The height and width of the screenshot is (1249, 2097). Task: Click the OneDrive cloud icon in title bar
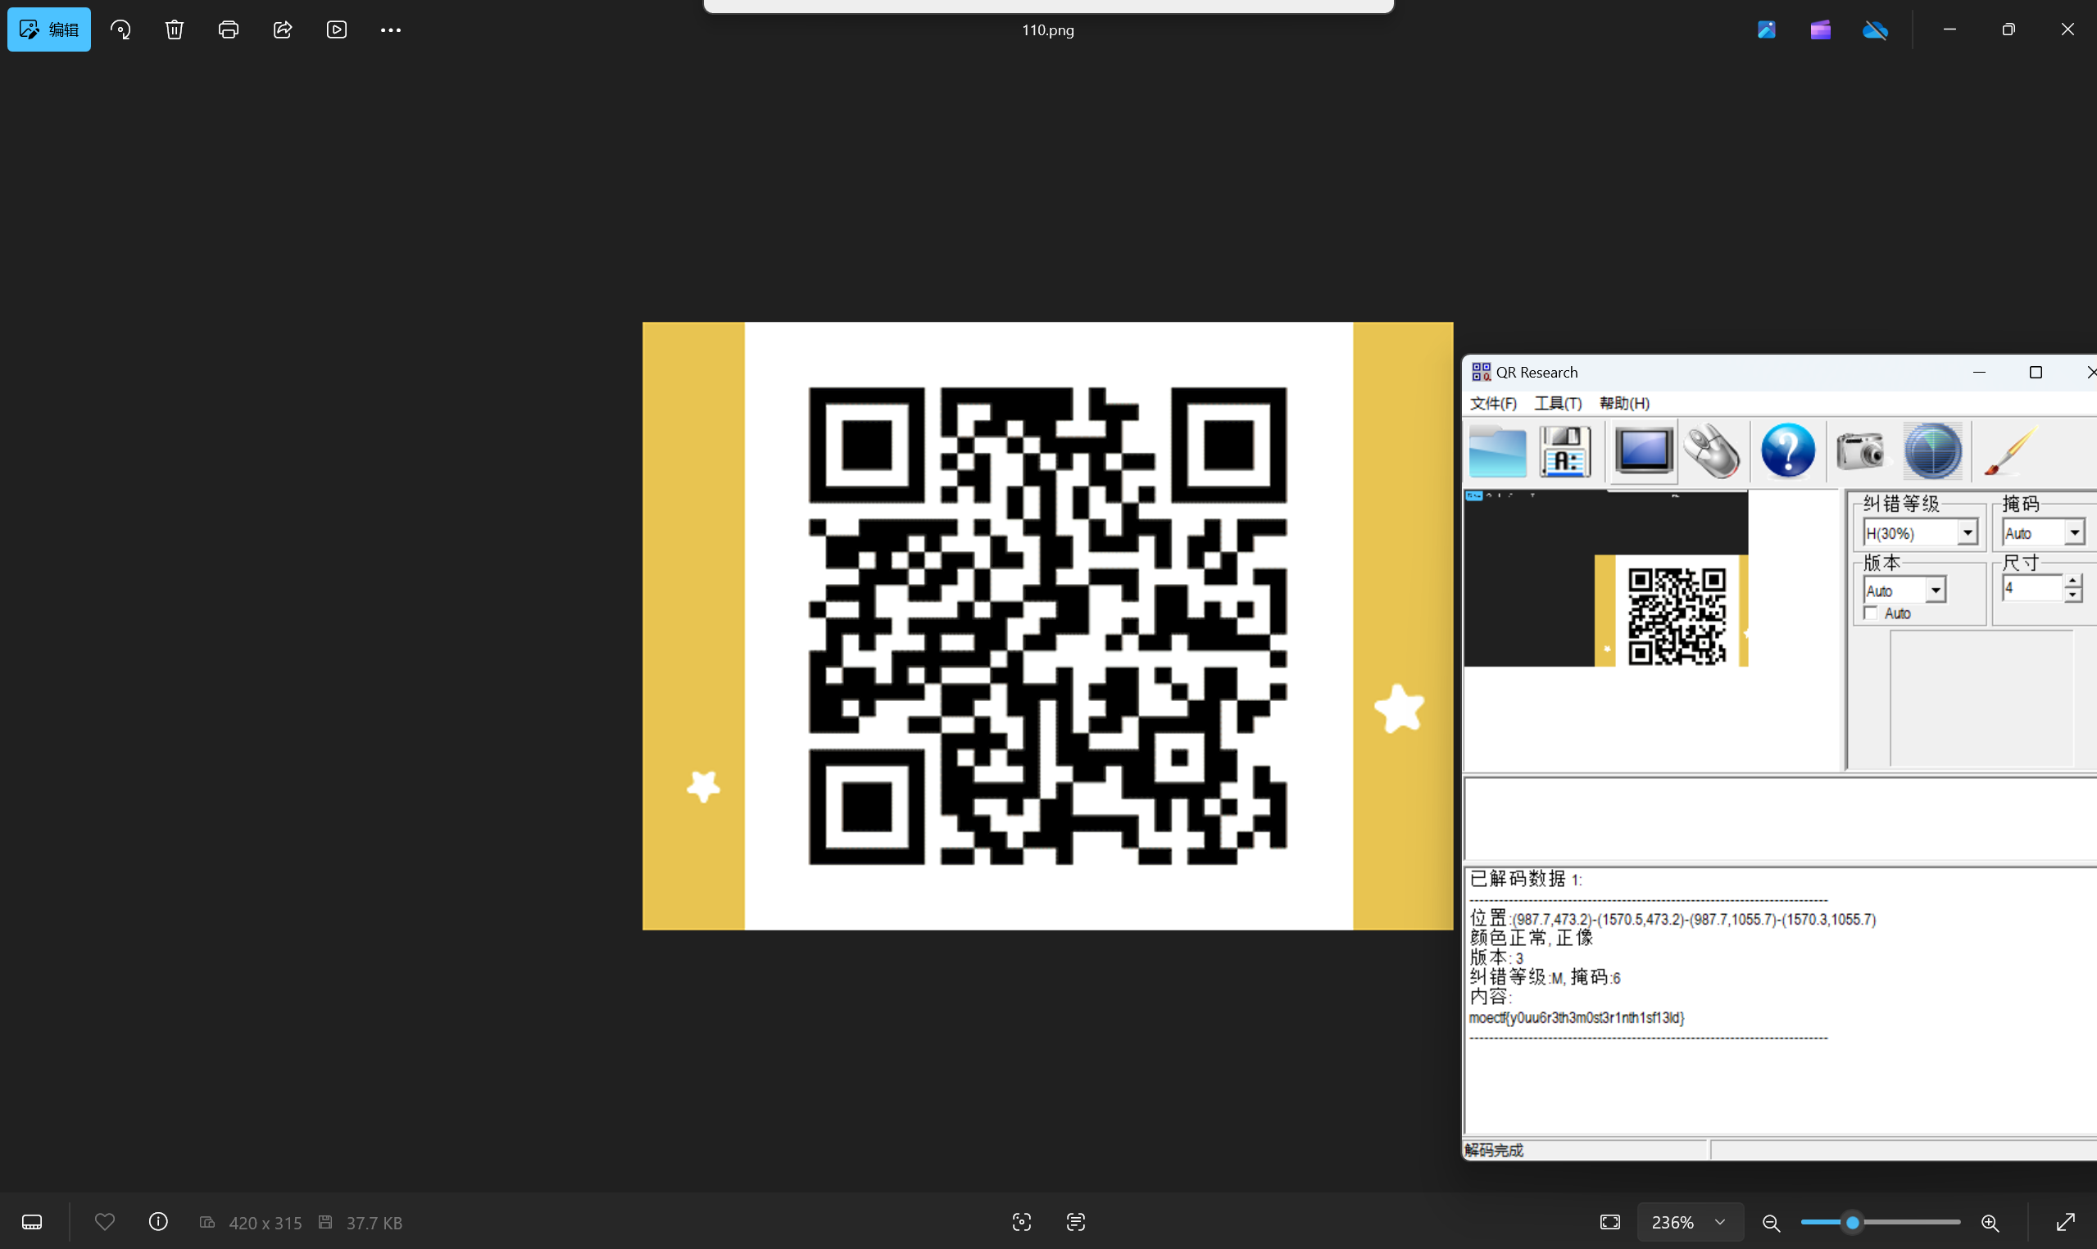tap(1875, 30)
